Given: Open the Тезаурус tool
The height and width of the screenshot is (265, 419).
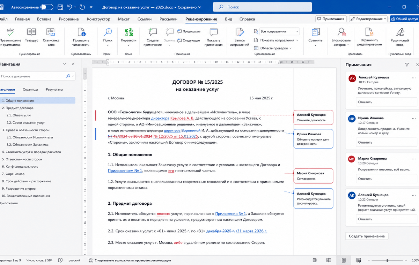Looking at the screenshot, I should 31,35.
